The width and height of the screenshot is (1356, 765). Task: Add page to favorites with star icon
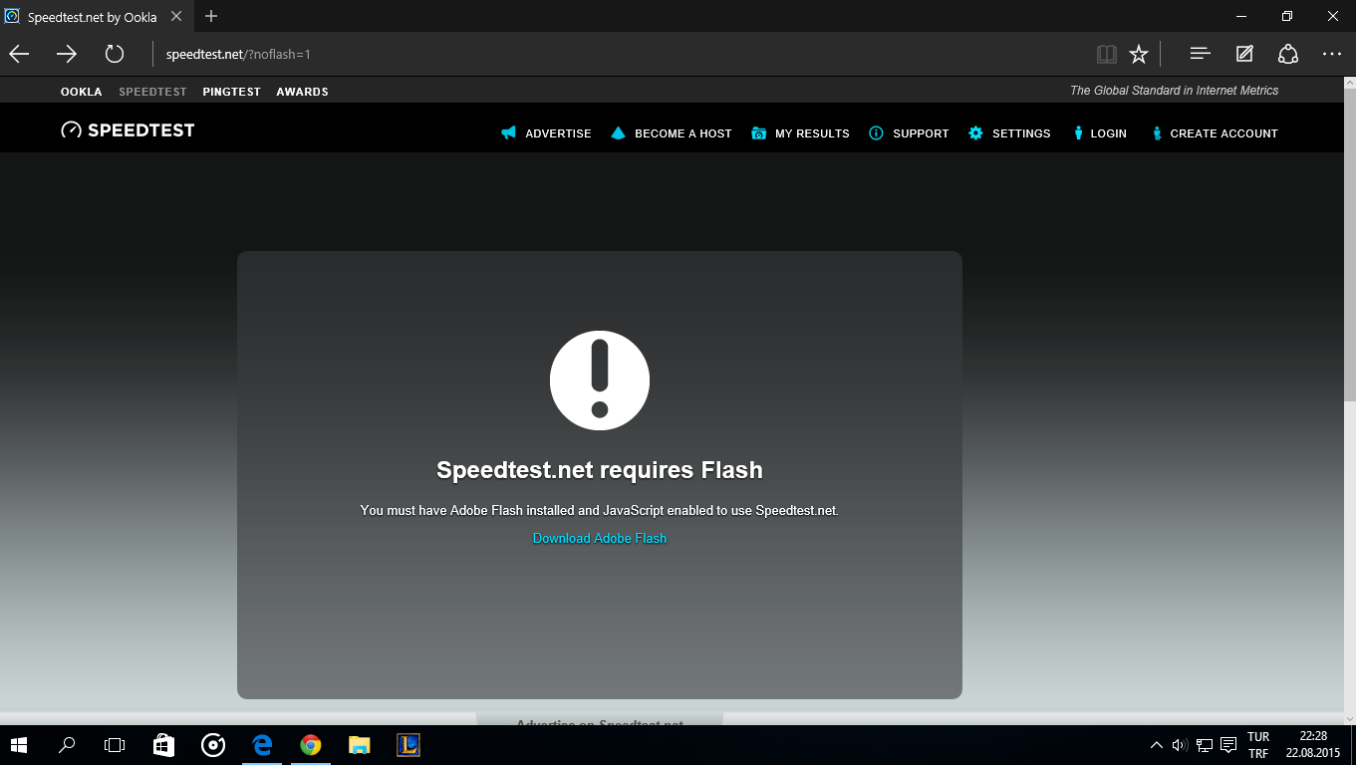[1139, 54]
